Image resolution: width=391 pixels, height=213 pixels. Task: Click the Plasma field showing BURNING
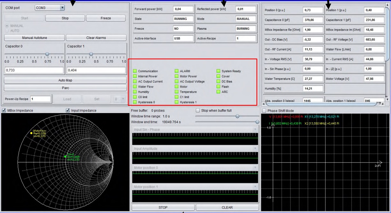click(246, 28)
